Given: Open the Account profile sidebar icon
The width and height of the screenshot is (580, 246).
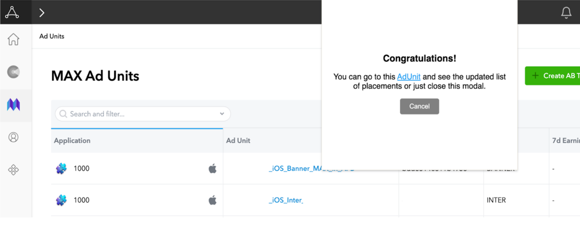Looking at the screenshot, I should tap(13, 137).
